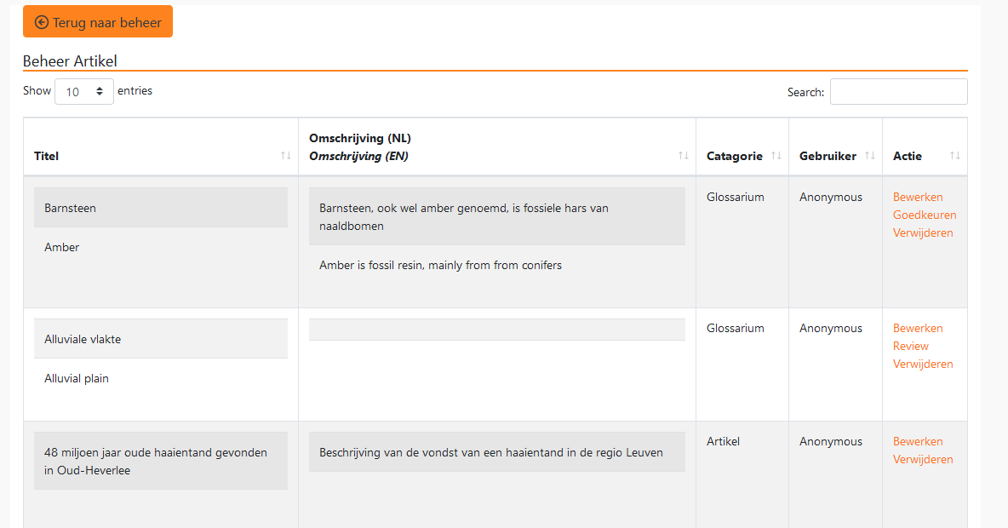The width and height of the screenshot is (1008, 528).
Task: Sort by Gebruiker column arrows icon
Action: 869,156
